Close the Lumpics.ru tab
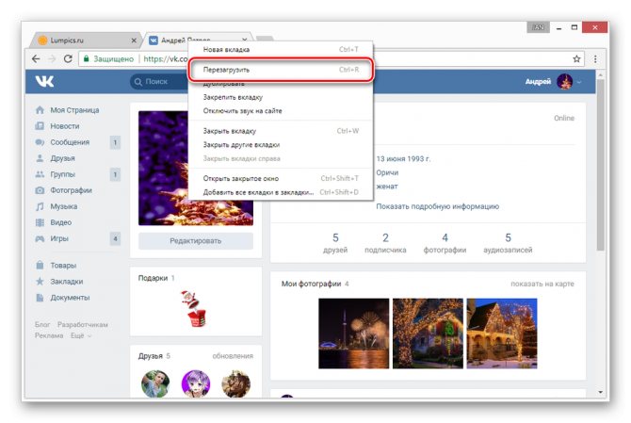Screen dimensions: 631x423 (x=134, y=41)
